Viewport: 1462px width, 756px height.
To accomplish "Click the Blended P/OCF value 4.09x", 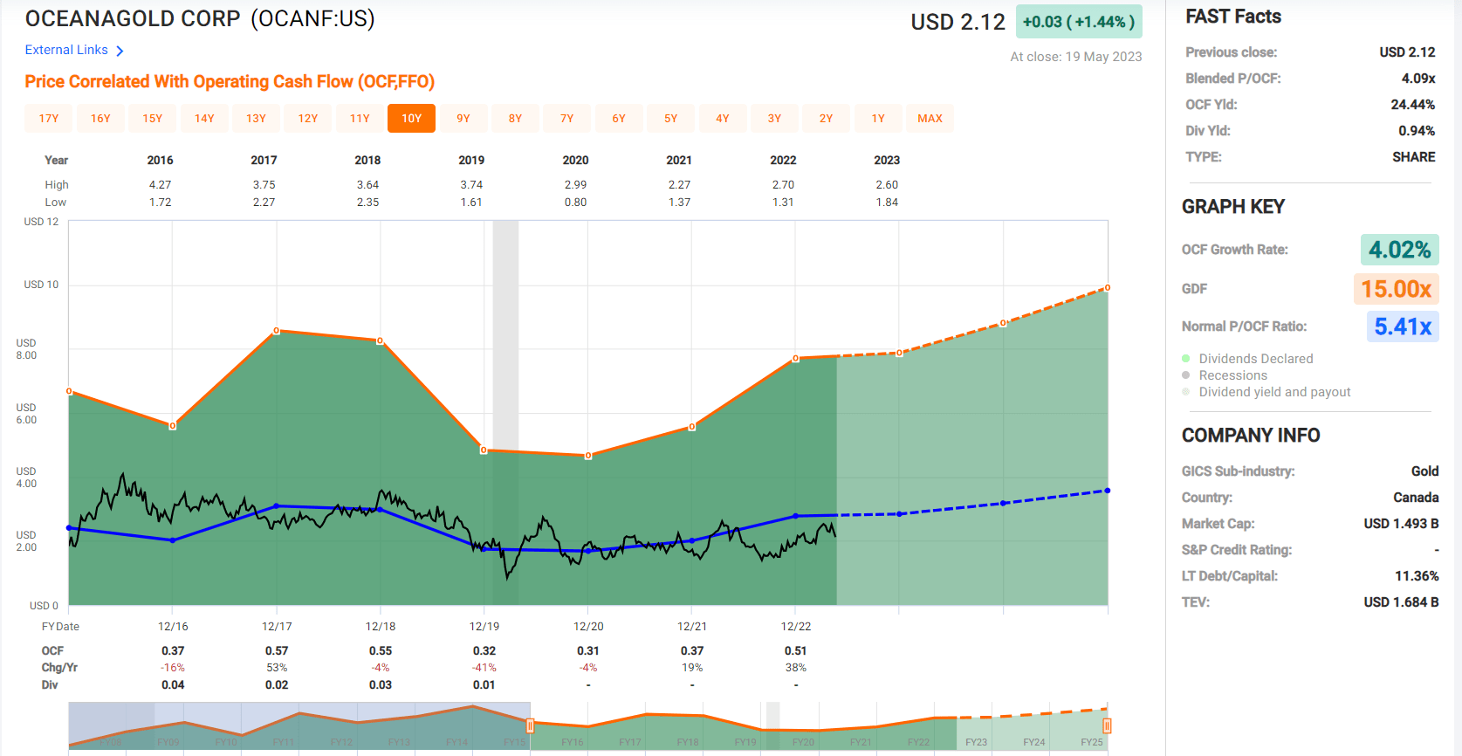I will point(1418,79).
